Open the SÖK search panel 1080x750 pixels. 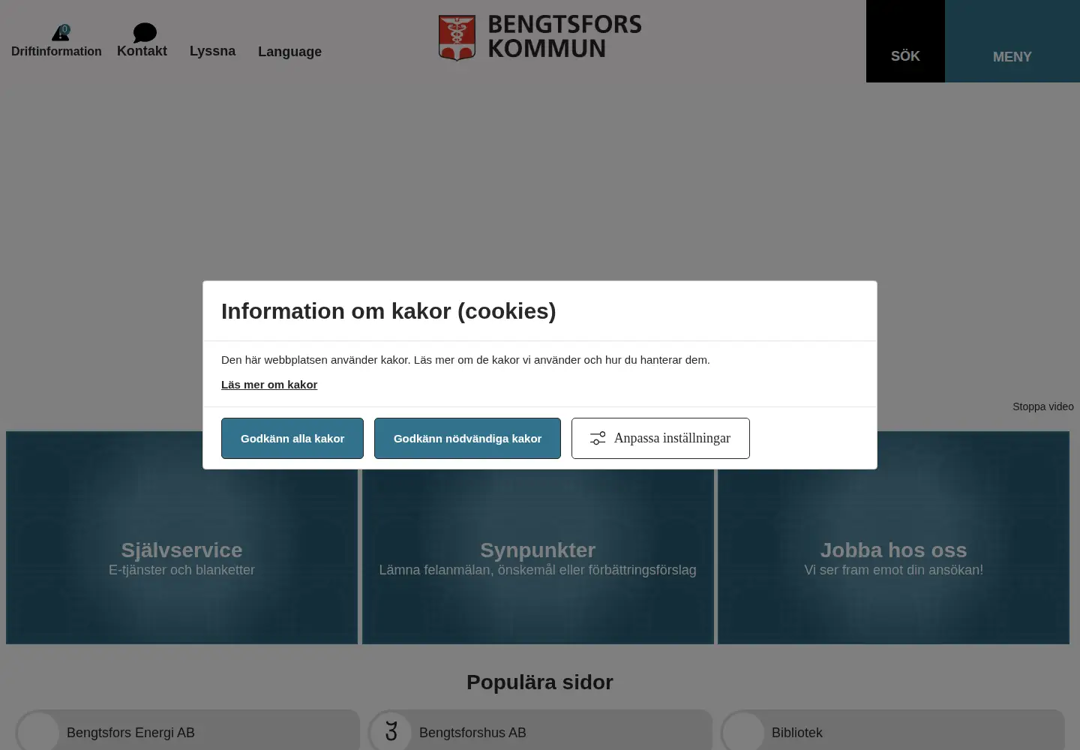point(905,41)
